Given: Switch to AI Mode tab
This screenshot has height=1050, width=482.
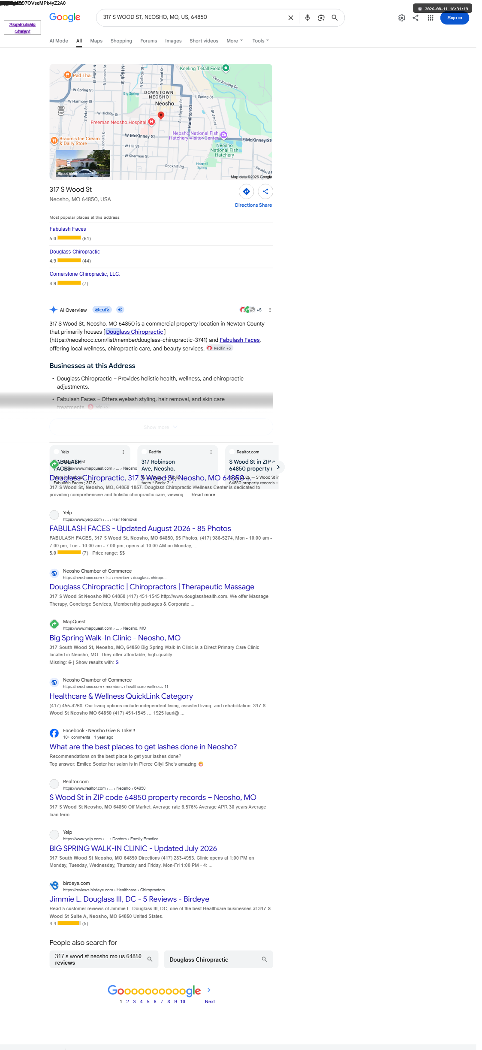Looking at the screenshot, I should [59, 41].
